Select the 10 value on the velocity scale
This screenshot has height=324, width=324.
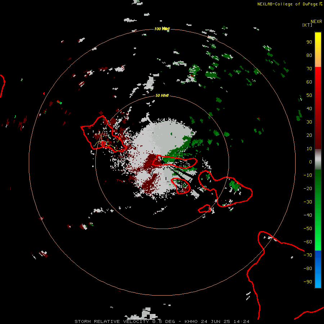point(309,149)
